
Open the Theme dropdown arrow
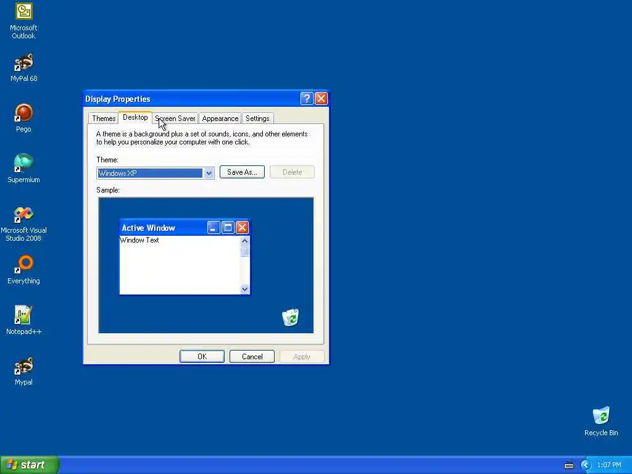click(x=209, y=173)
